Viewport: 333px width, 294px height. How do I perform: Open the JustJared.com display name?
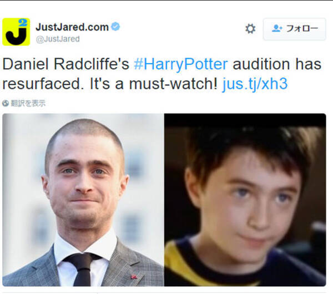pyautogui.click(x=72, y=27)
